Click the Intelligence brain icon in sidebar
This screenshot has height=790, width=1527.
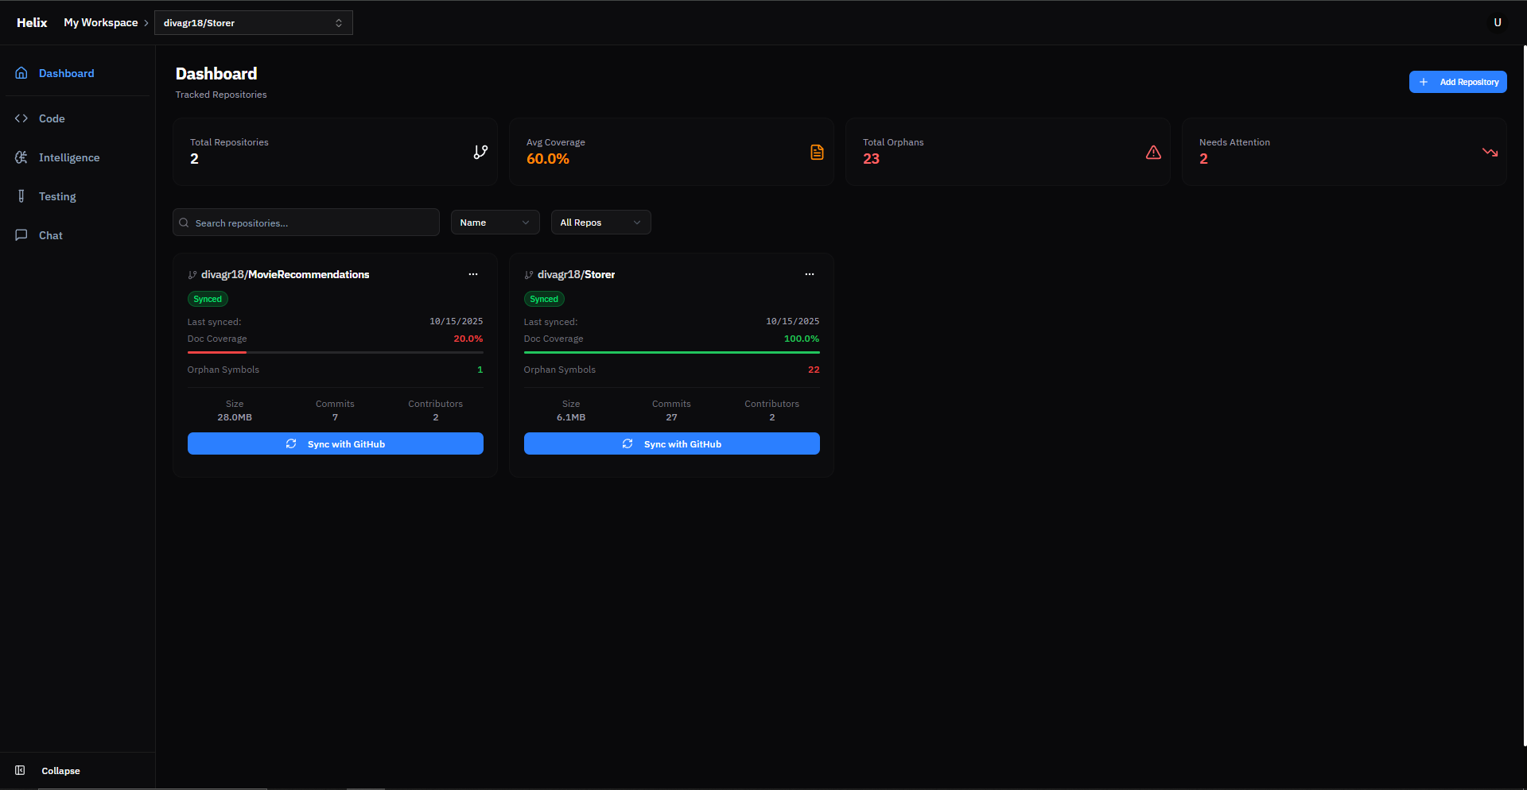click(21, 157)
